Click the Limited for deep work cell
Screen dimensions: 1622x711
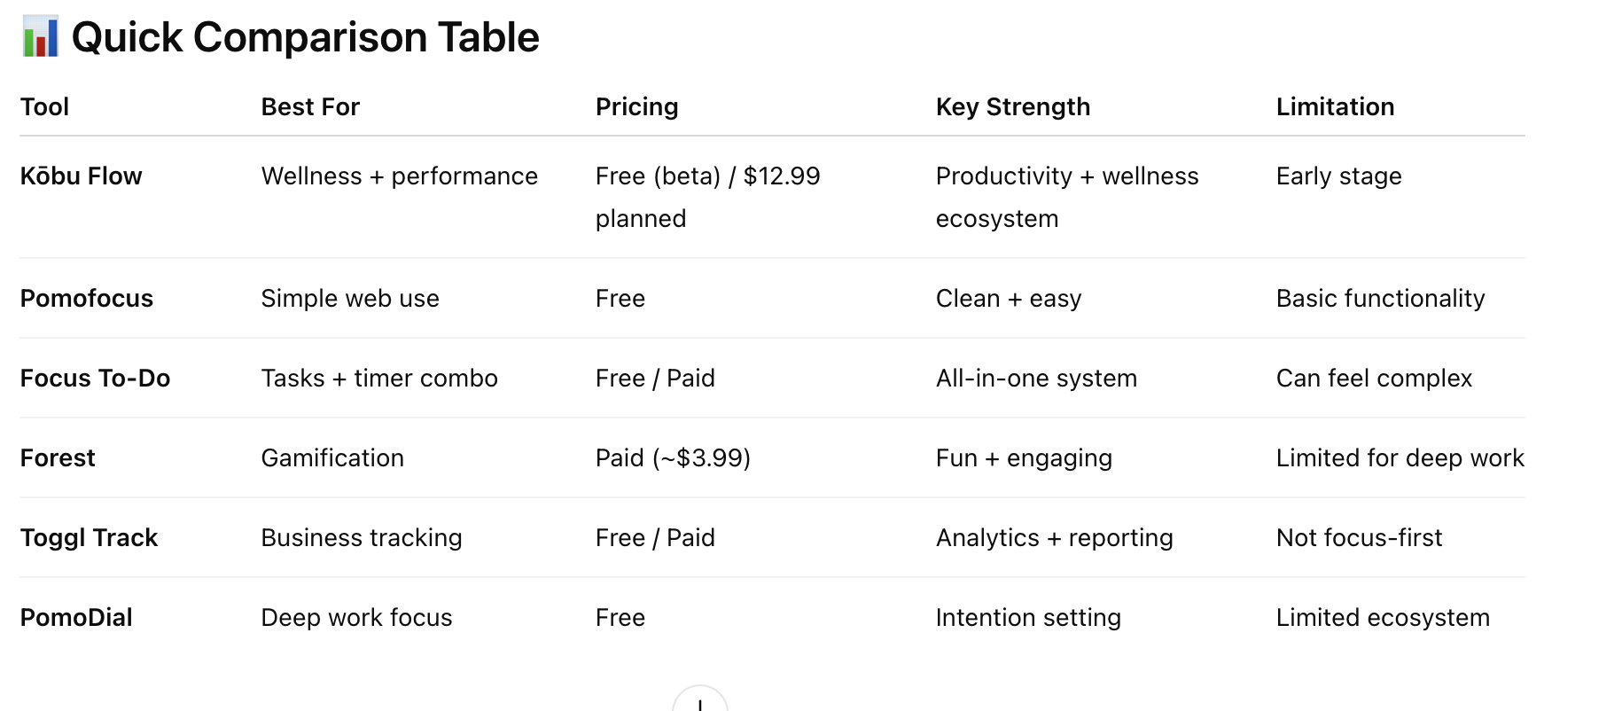tap(1400, 458)
